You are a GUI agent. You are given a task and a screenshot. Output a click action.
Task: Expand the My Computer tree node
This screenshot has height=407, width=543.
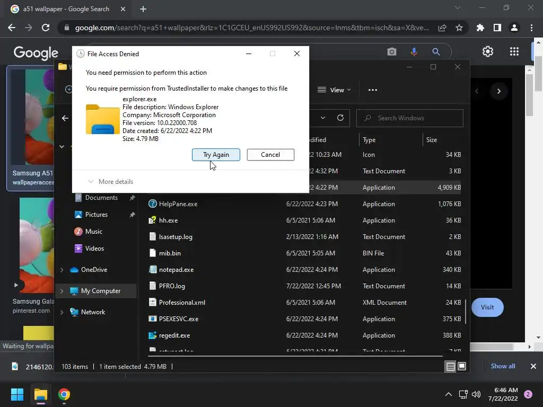tap(62, 291)
